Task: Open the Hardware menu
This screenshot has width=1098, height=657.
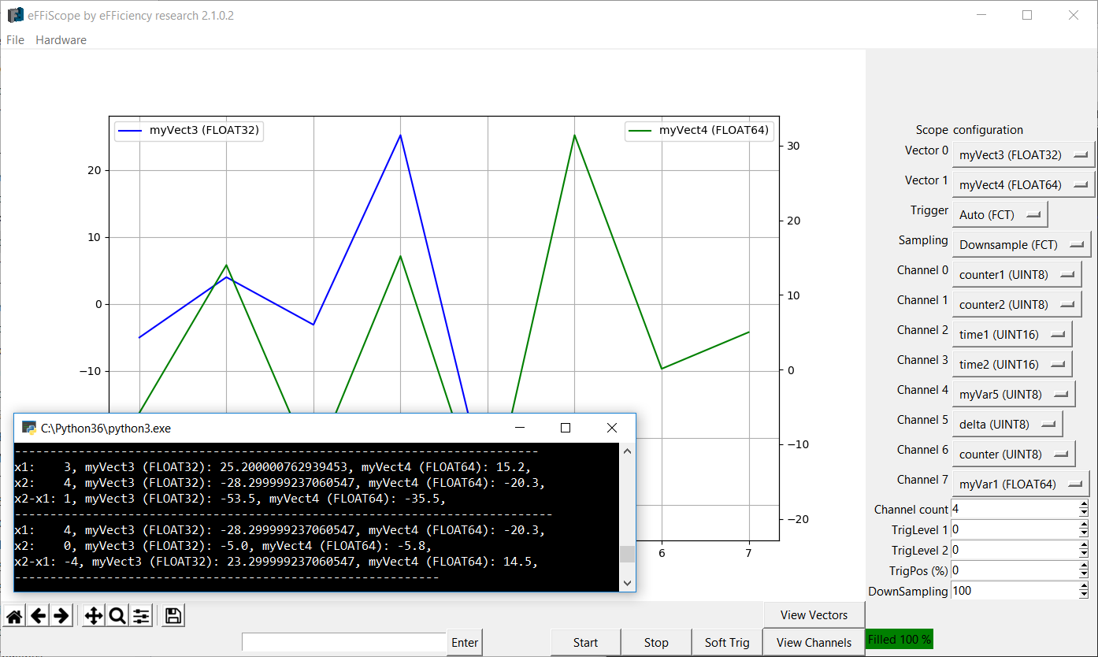Action: coord(61,40)
